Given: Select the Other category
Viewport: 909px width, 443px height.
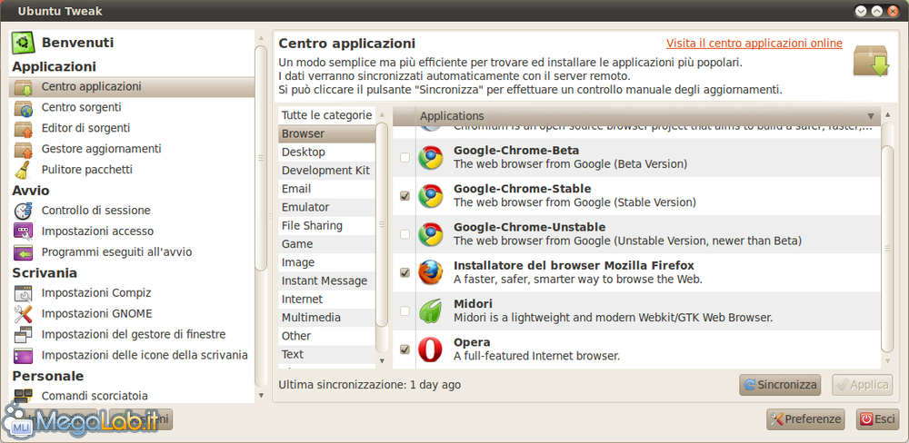Looking at the screenshot, I should [x=326, y=336].
